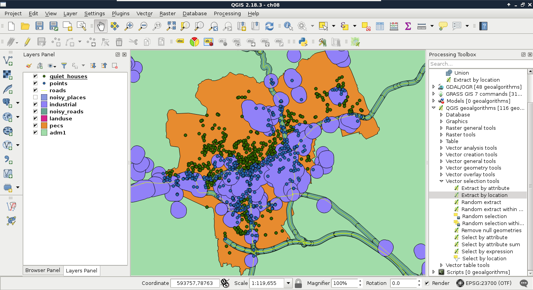Click the Zoom In magnifier tool

[128, 26]
